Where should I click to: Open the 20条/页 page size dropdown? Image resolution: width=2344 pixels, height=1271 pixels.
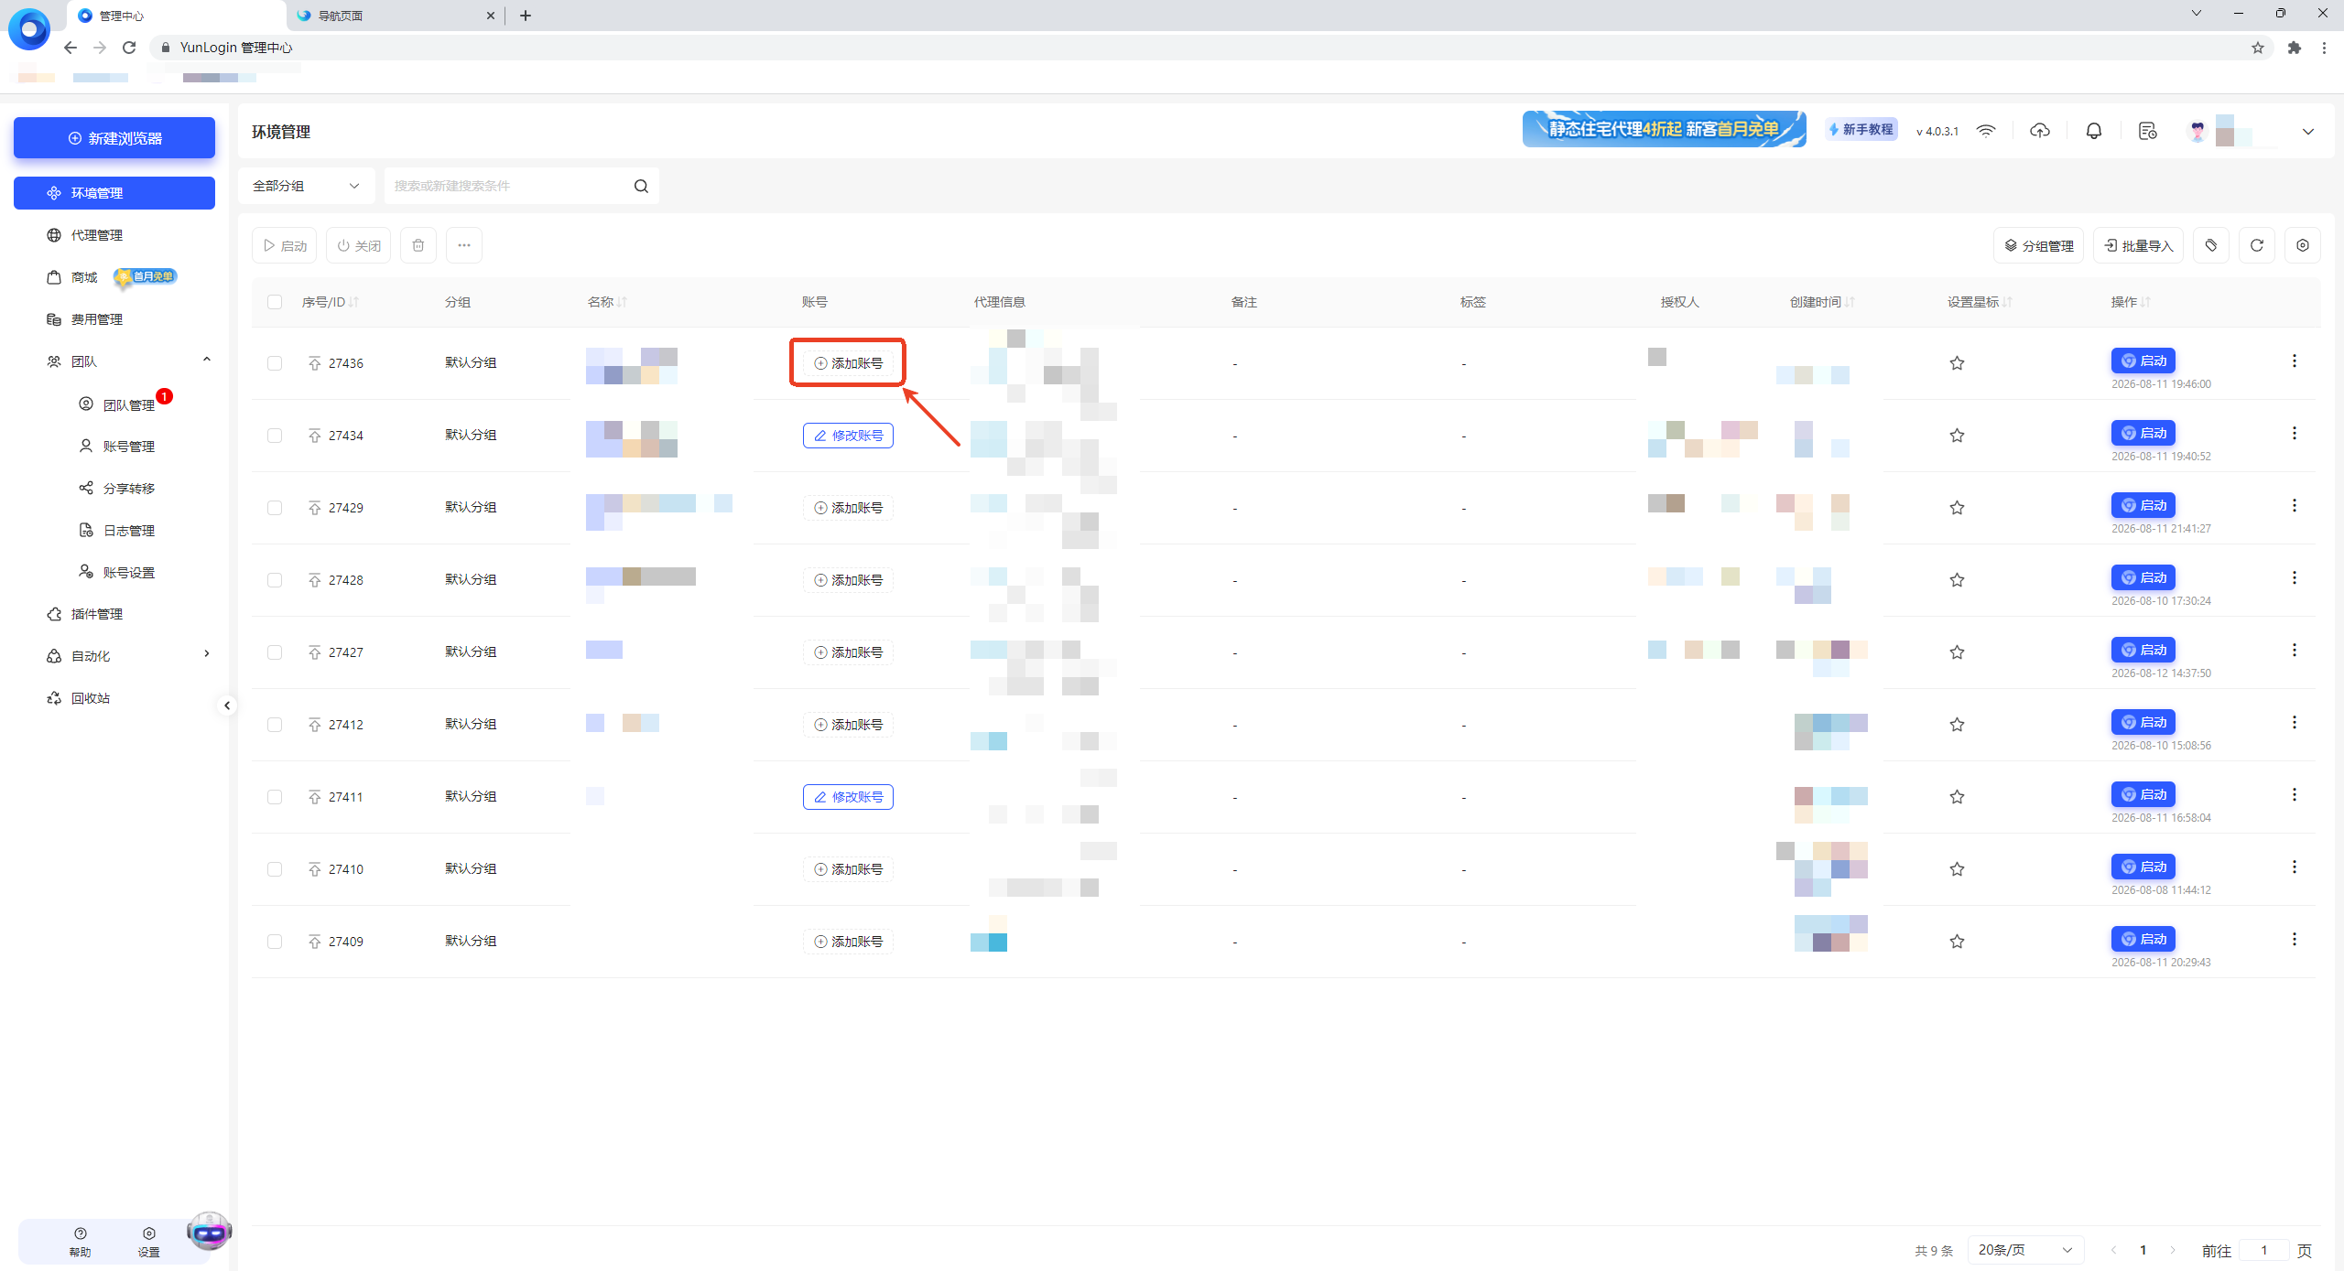point(2025,1249)
